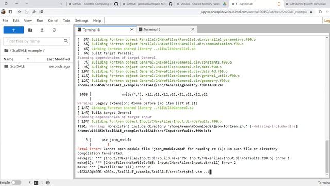The height and width of the screenshot is (186, 330).
Task: Toggle Name column sort arrow
Action: 28,59
